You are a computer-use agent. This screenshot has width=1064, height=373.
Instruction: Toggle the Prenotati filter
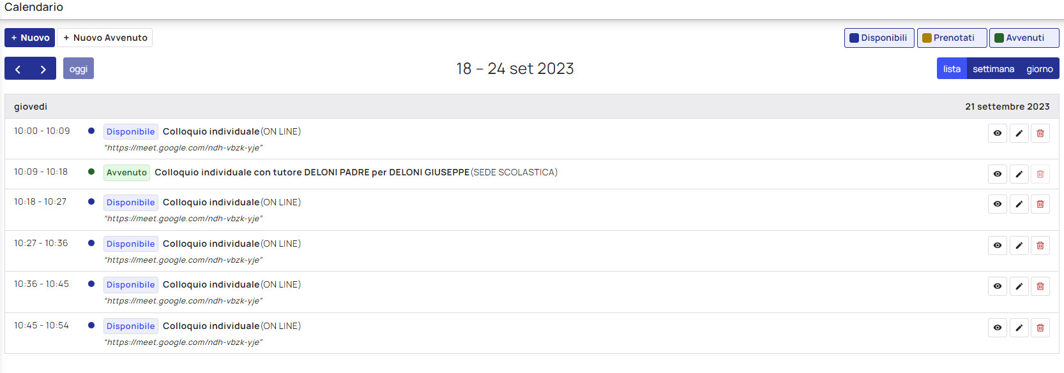(952, 38)
